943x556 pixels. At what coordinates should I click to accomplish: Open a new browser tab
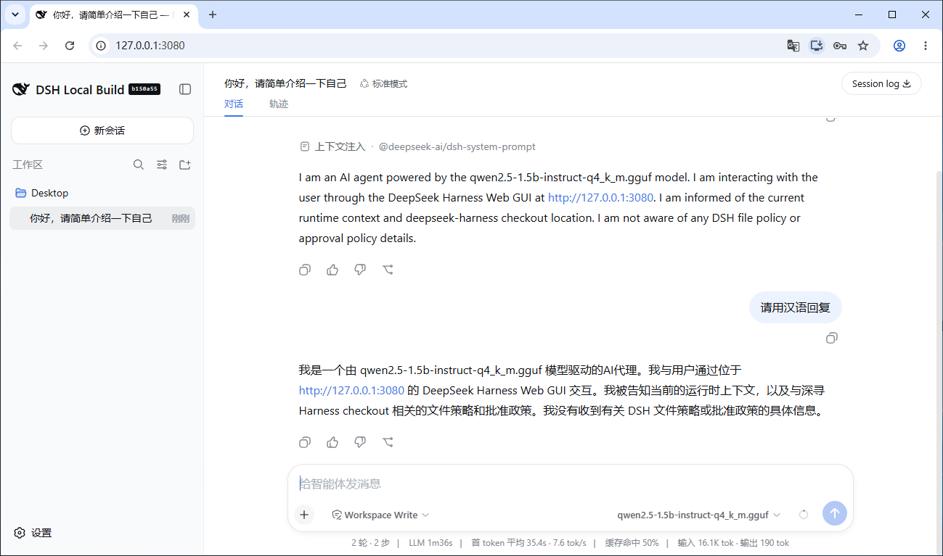tap(213, 14)
